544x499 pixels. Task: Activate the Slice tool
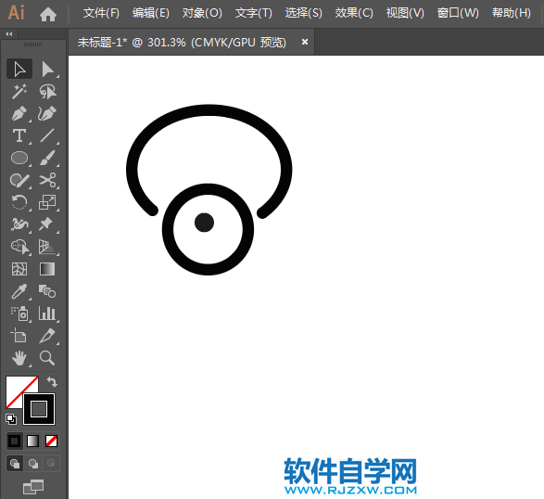(x=47, y=336)
